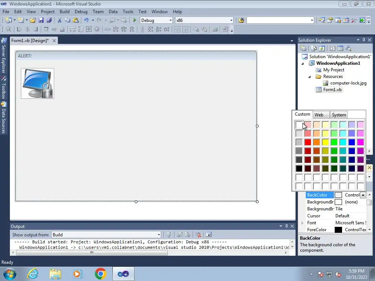Open Solution Explorer from the standard toolbar

[x=322, y=20]
